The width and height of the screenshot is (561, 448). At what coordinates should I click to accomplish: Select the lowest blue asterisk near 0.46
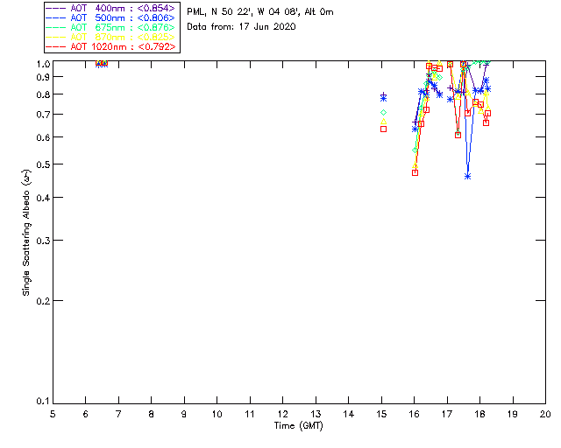tap(468, 176)
